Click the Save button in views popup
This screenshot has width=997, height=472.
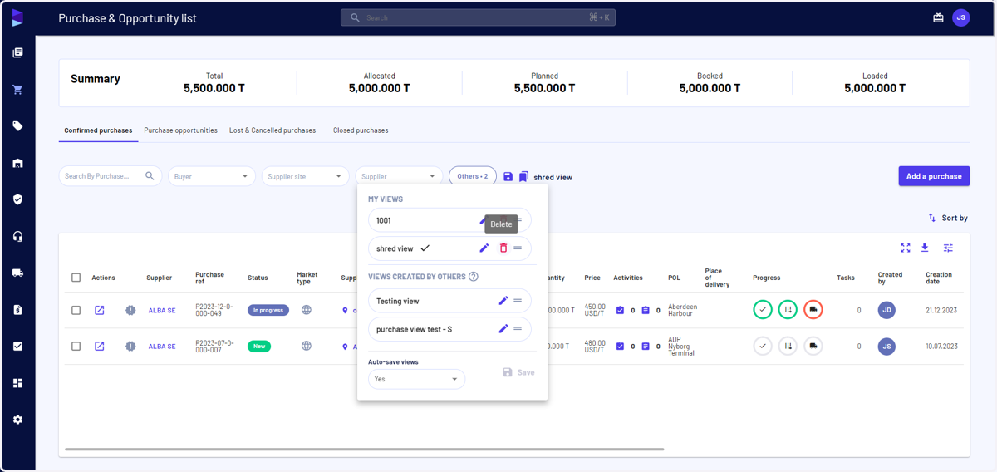point(518,372)
